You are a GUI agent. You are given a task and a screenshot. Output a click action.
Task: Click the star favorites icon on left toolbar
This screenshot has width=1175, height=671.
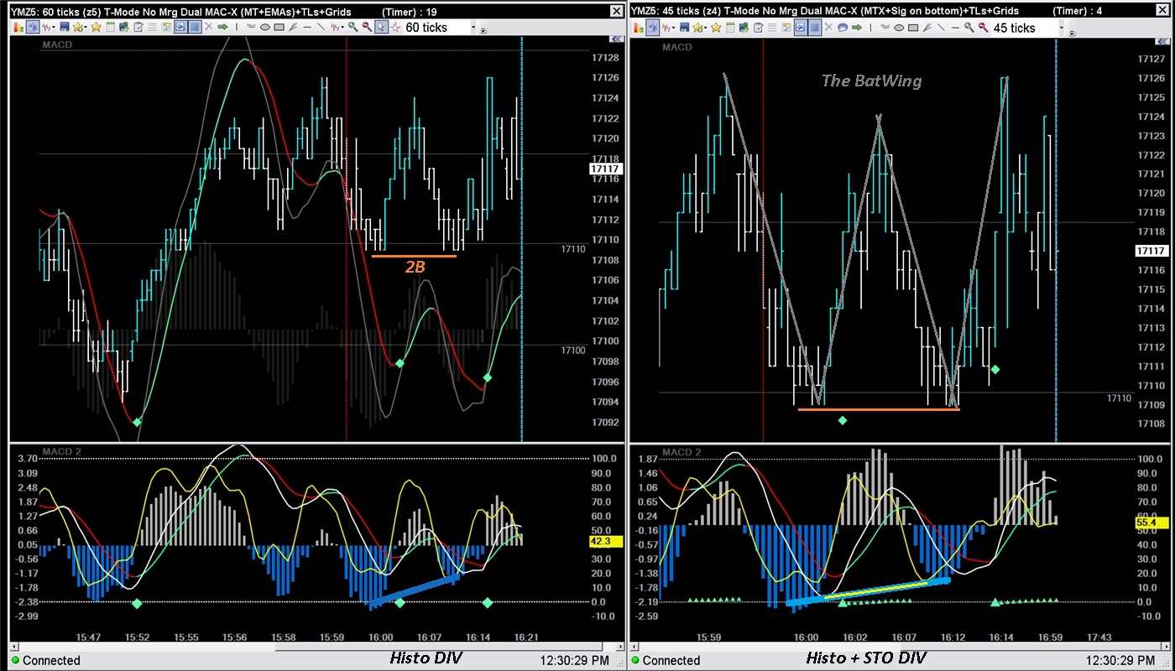point(96,27)
